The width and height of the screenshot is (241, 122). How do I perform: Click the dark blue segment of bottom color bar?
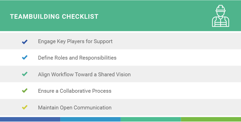[30, 119]
